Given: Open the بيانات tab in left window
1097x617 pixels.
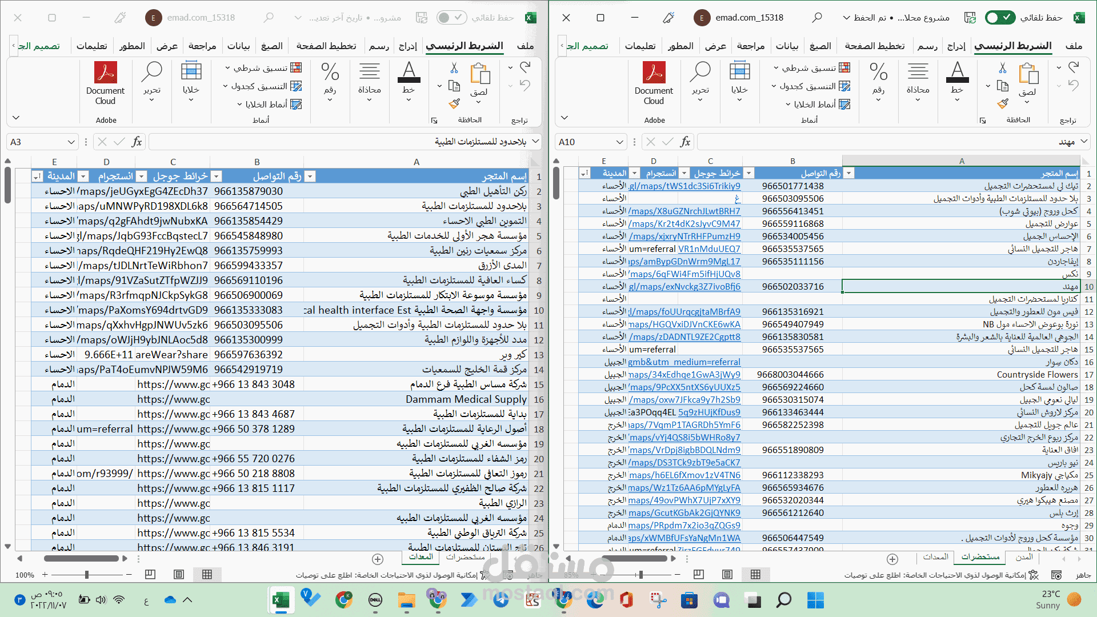Looking at the screenshot, I should (238, 46).
